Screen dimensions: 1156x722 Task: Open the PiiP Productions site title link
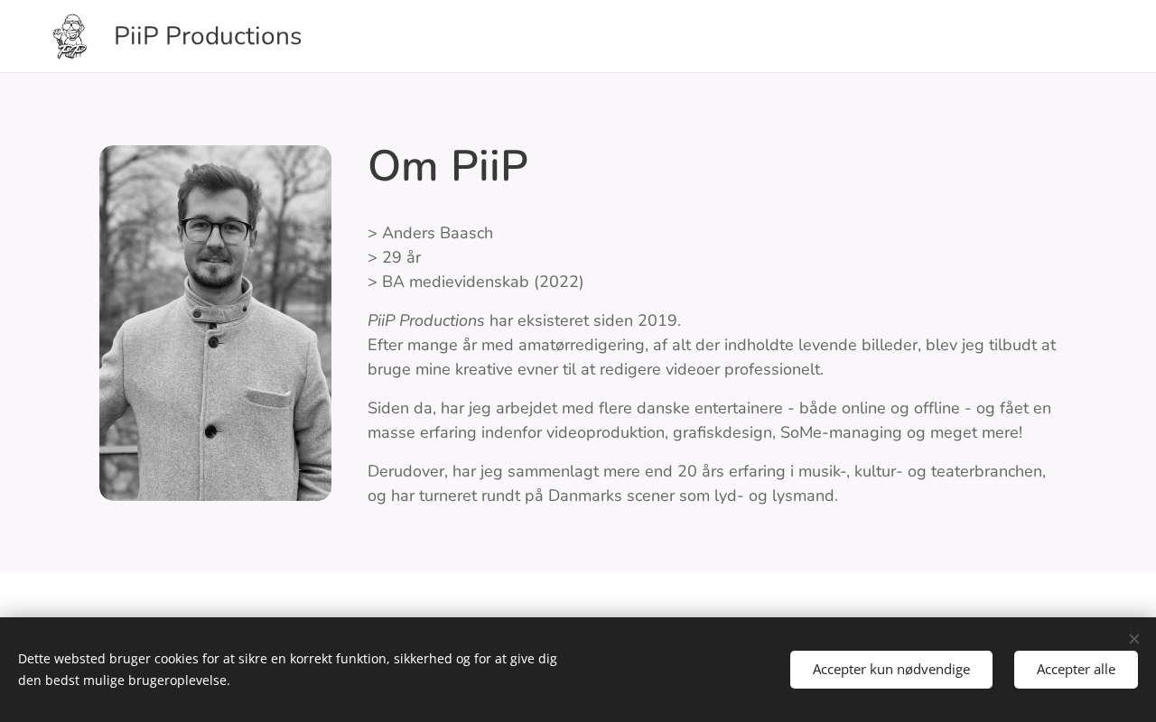208,36
